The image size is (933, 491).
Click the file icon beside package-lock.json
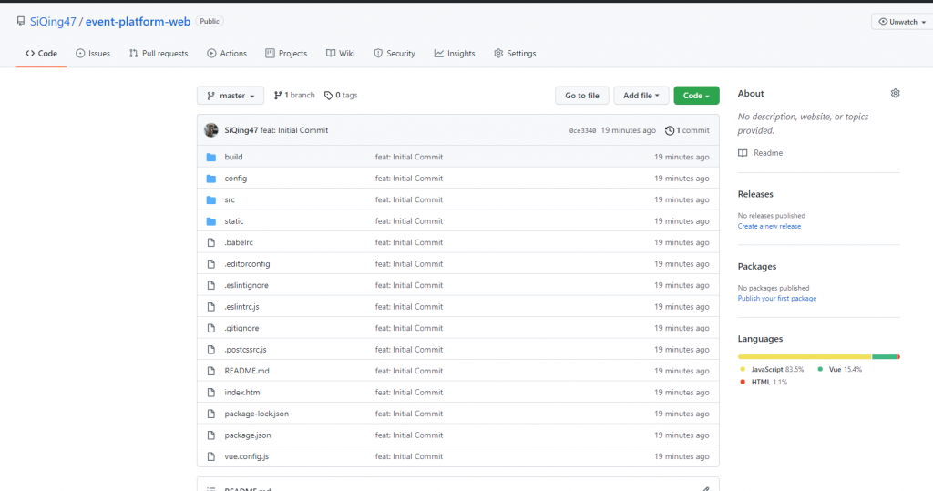point(211,414)
